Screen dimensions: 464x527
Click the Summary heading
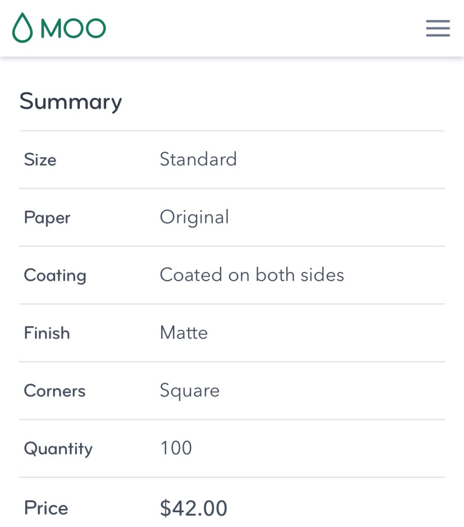(71, 101)
